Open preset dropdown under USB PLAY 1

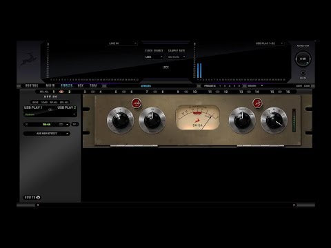tap(50, 114)
